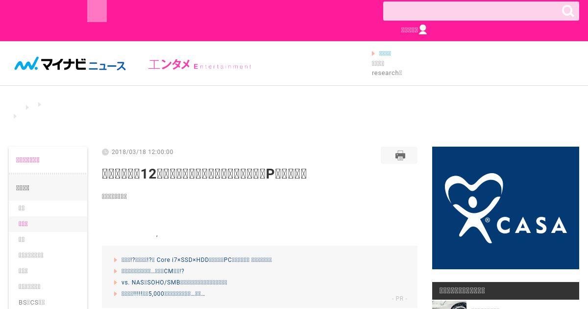Click the pink sidebar heading at top

28,160
